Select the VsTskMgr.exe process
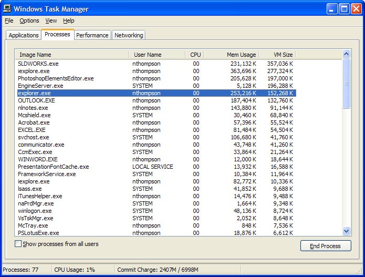Screen dimensions: 365x277 157,218
